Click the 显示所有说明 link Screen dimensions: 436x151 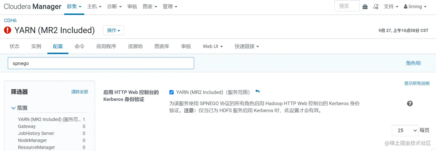tap(417, 83)
